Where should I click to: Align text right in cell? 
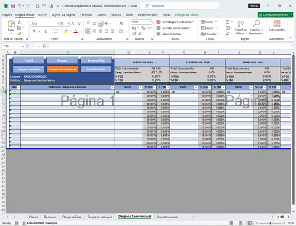pyautogui.click(x=100, y=31)
